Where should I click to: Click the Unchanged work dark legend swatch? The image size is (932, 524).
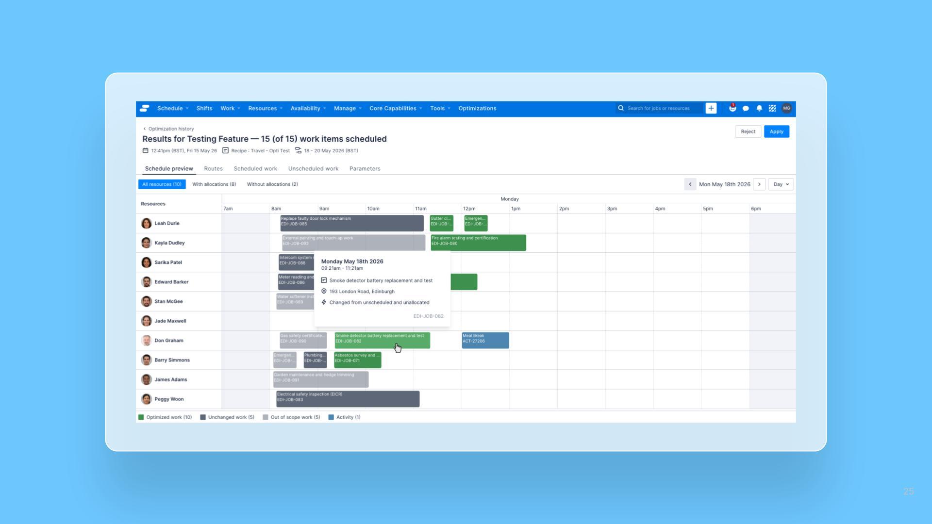tap(203, 417)
